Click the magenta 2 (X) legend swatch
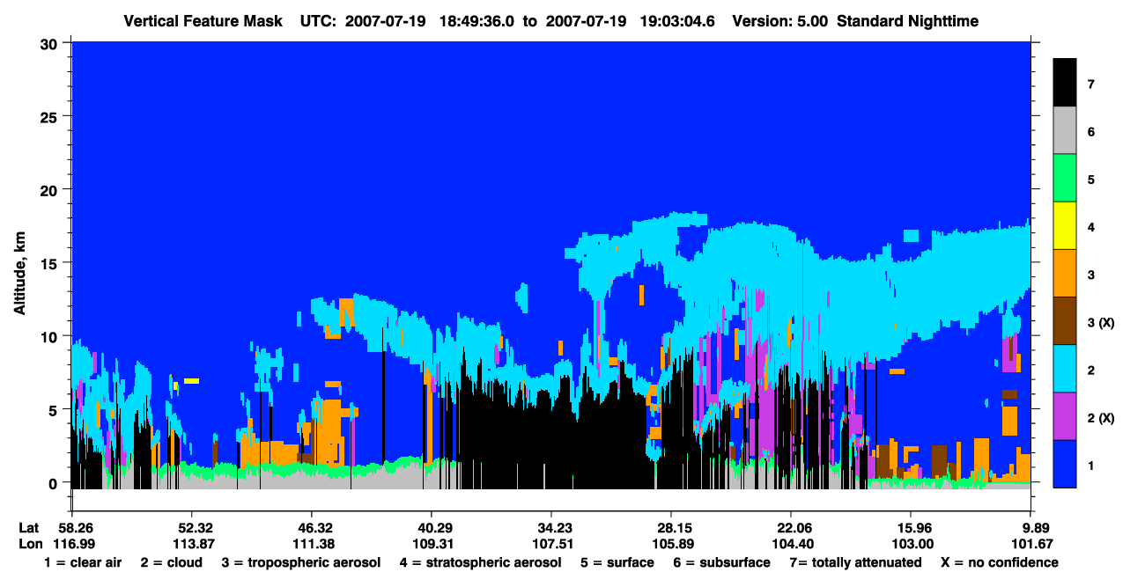The height and width of the screenshot is (587, 1145). pos(1065,416)
